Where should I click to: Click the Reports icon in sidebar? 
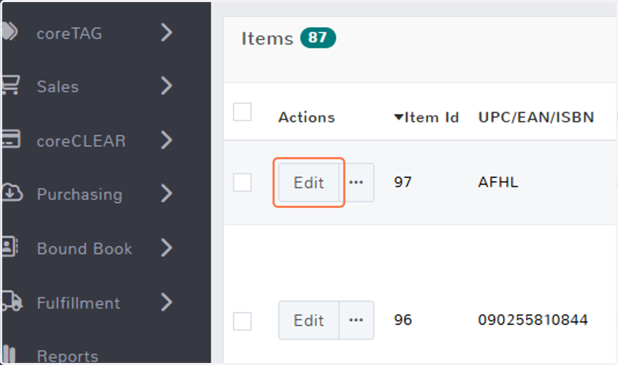[x=10, y=355]
